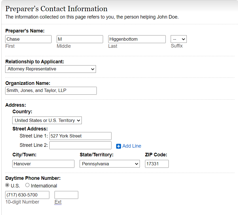238x215 pixels.
Task: Expand the Relationship to Applicant dropdown
Action: pos(50,69)
